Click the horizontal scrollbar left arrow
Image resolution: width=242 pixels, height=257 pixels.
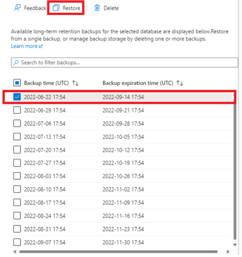click(x=15, y=252)
